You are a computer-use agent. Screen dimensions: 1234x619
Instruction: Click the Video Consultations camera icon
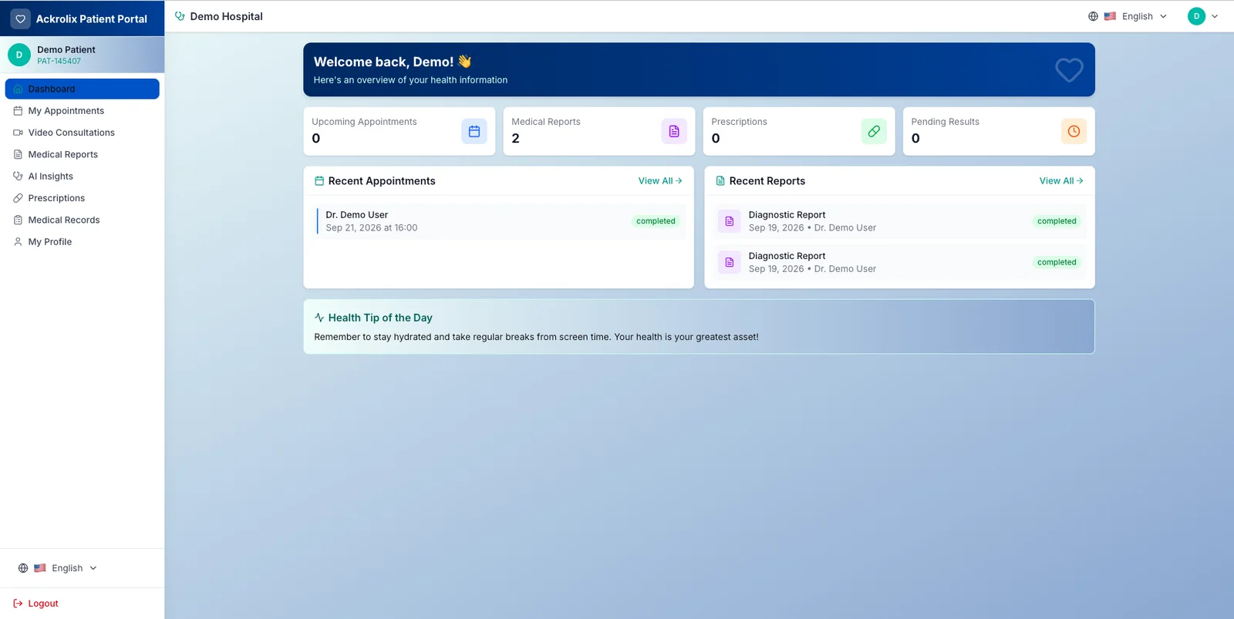tap(18, 133)
